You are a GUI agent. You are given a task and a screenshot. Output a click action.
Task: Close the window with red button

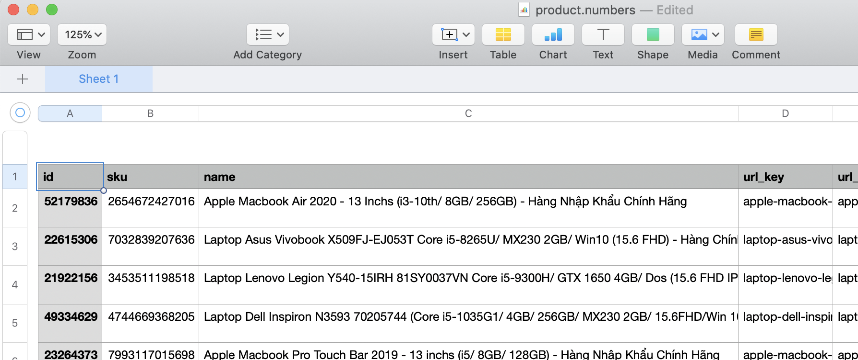pos(13,10)
